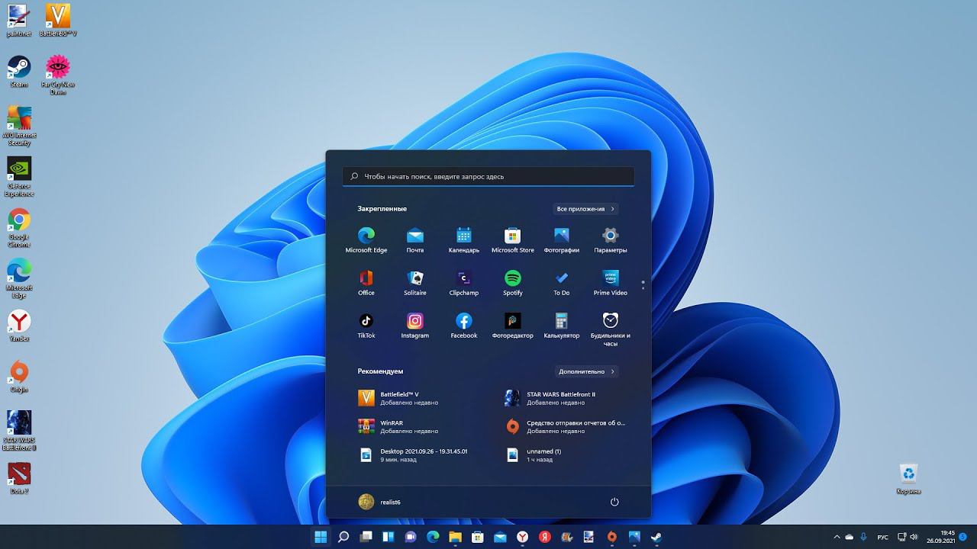Image resolution: width=977 pixels, height=549 pixels.
Task: Click the OneDrive cloud tray icon
Action: point(850,537)
